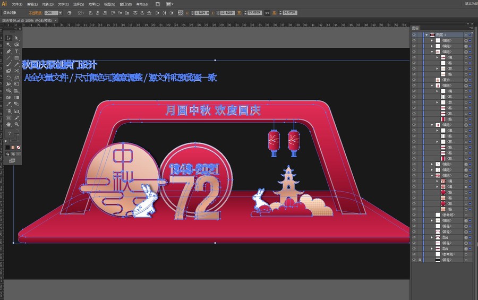Click Vertical Align Top in control bar
Image resolution: width=478 pixels, height=300 pixels.
[113, 13]
